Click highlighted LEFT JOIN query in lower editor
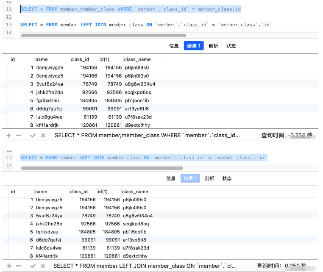This screenshot has width=323, height=272. 144,158
